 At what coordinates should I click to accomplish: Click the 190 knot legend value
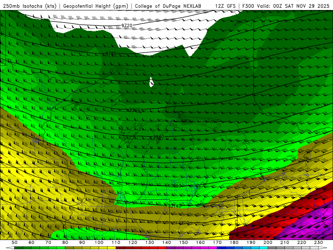point(251,242)
